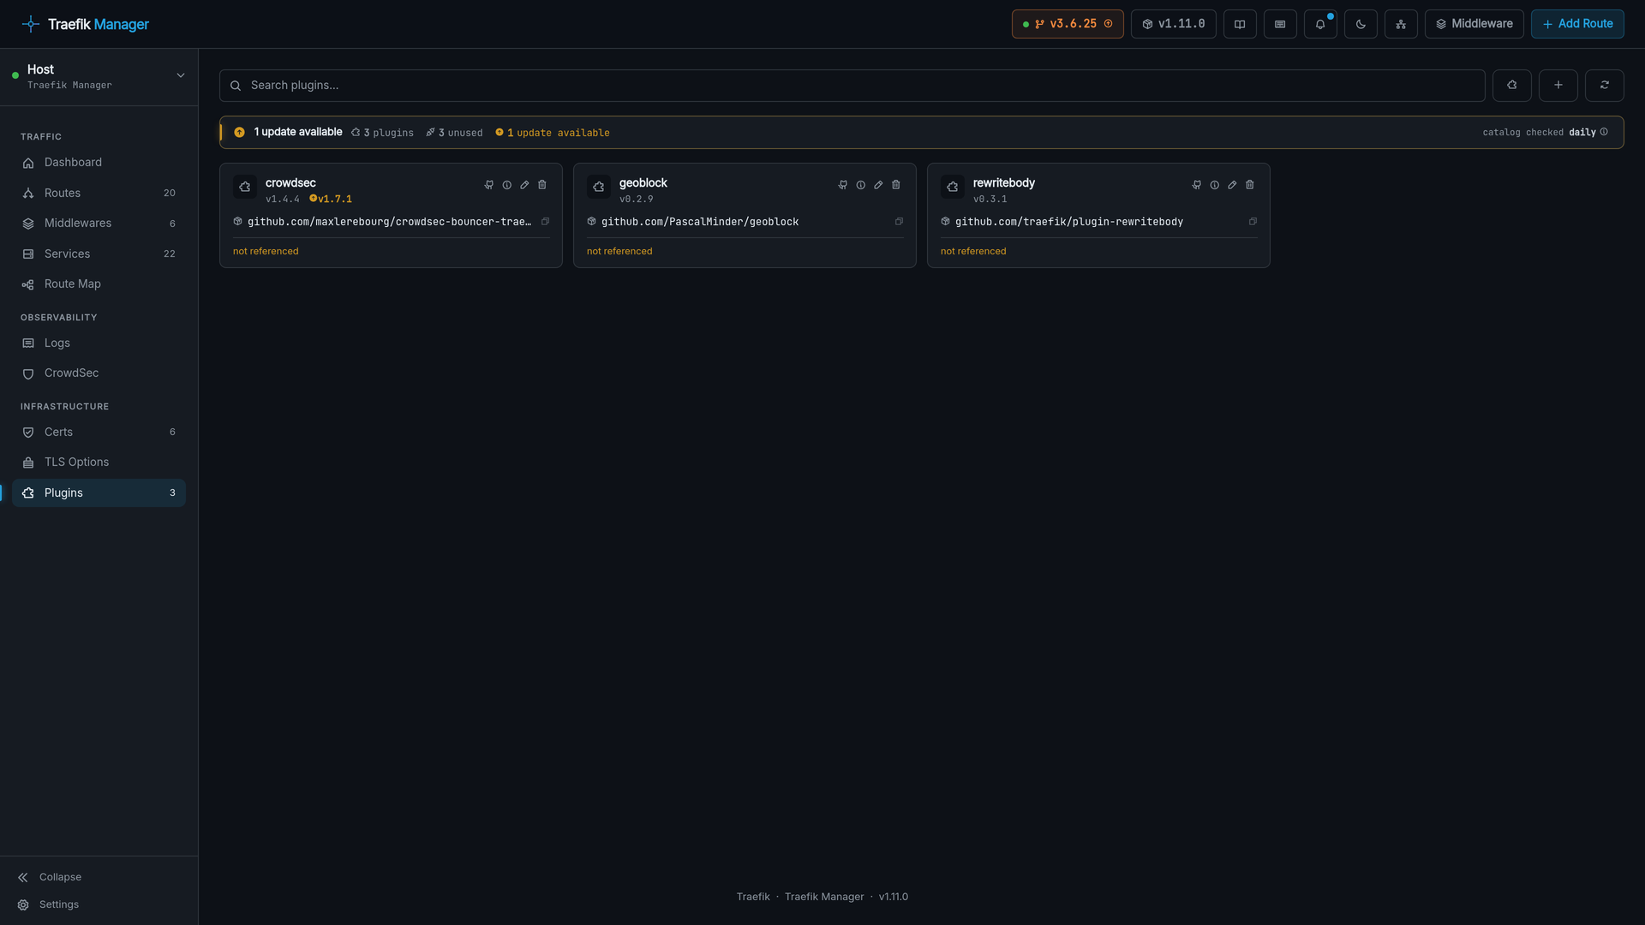1645x925 pixels.
Task: Edit the geoblock plugin
Action: pos(878,185)
